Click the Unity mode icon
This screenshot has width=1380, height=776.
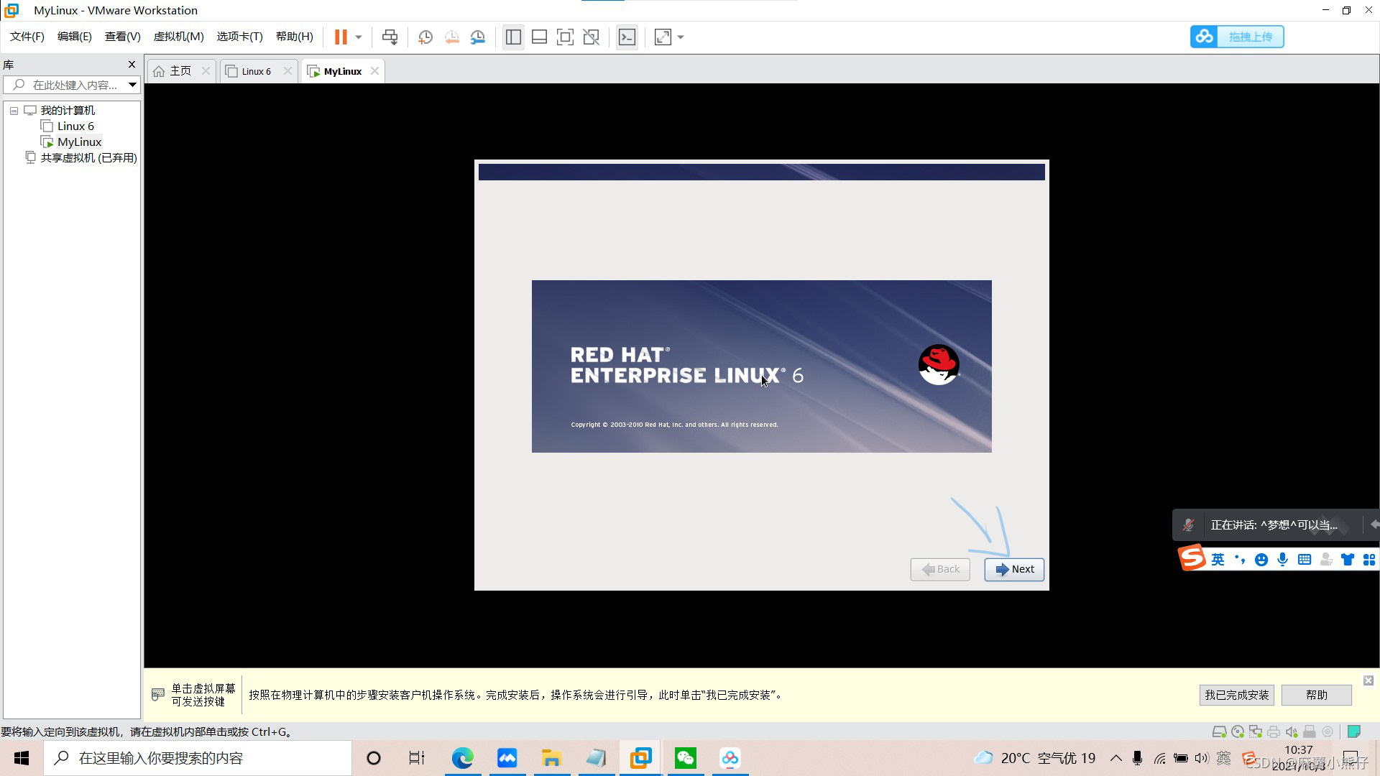(x=592, y=37)
